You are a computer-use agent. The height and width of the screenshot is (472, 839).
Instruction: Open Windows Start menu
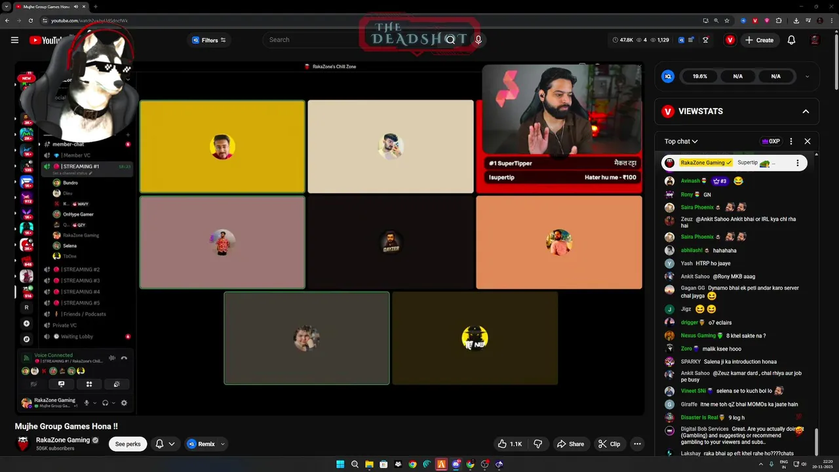[340, 464]
